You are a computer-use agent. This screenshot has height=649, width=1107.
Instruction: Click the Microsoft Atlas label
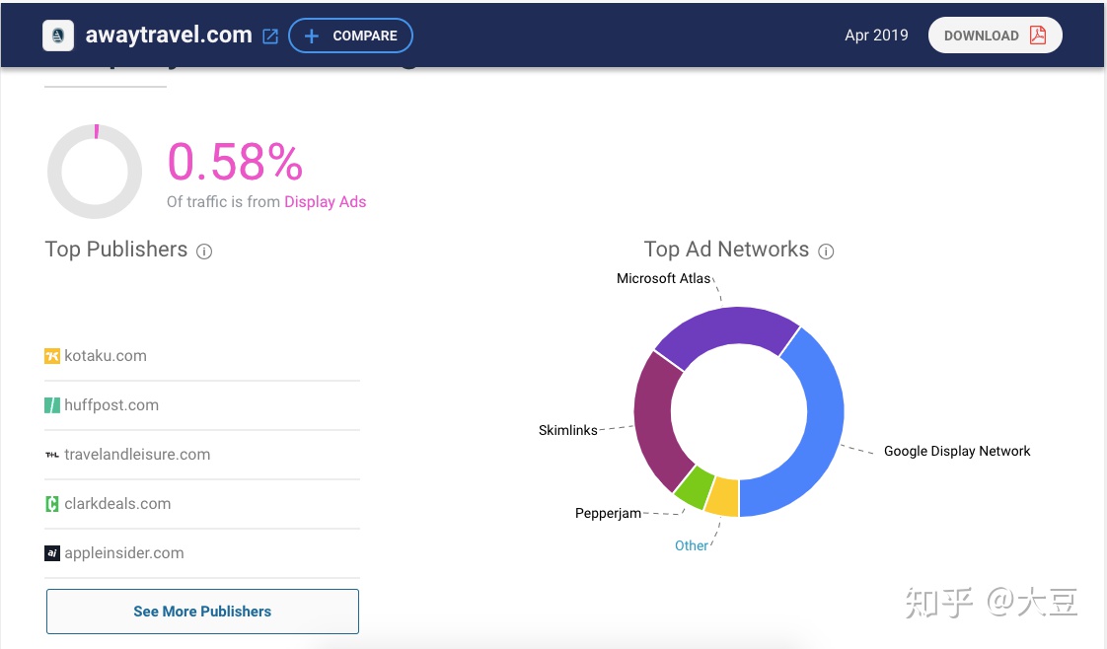pos(664,279)
